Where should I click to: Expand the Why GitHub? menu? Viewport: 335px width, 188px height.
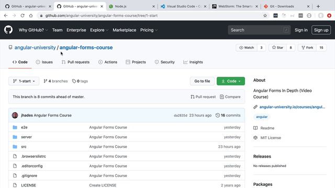33,30
